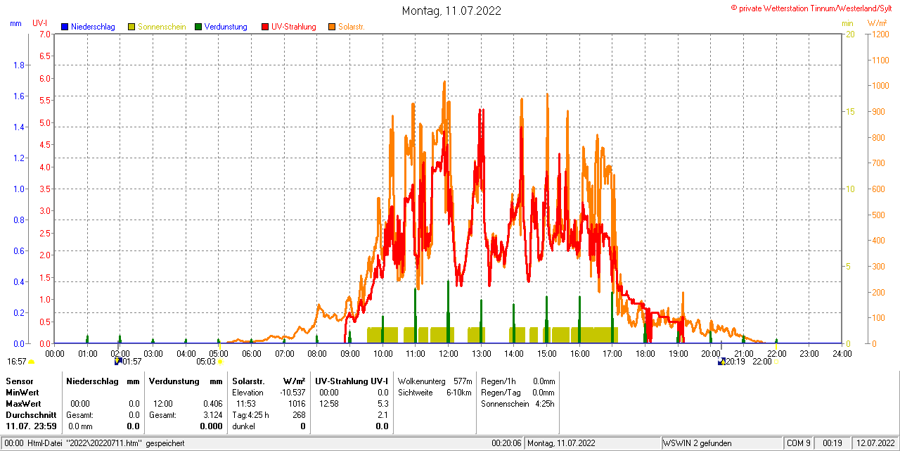Click the yellow 20 value on the min axis
The image size is (900, 451).
click(x=849, y=34)
